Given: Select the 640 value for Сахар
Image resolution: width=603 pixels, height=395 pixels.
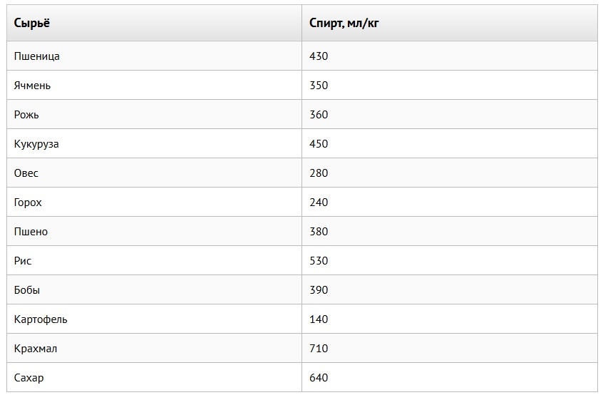Looking at the screenshot, I should coord(319,378).
